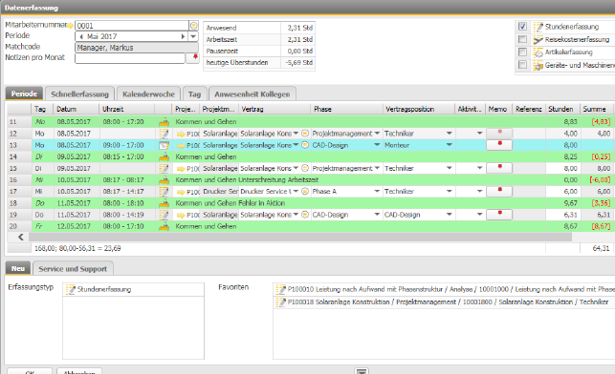Click the Reisekostenerfassung icon
The height and width of the screenshot is (374, 615).
click(x=538, y=39)
